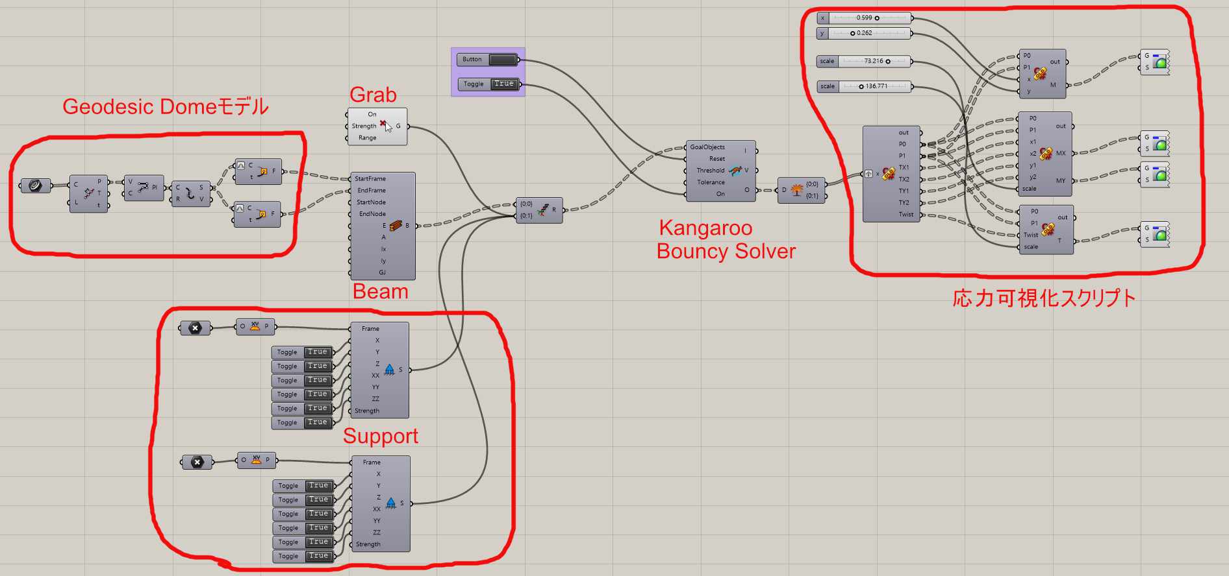The height and width of the screenshot is (576, 1229).
Task: Select the upper XY plane component icon
Action: click(x=255, y=326)
